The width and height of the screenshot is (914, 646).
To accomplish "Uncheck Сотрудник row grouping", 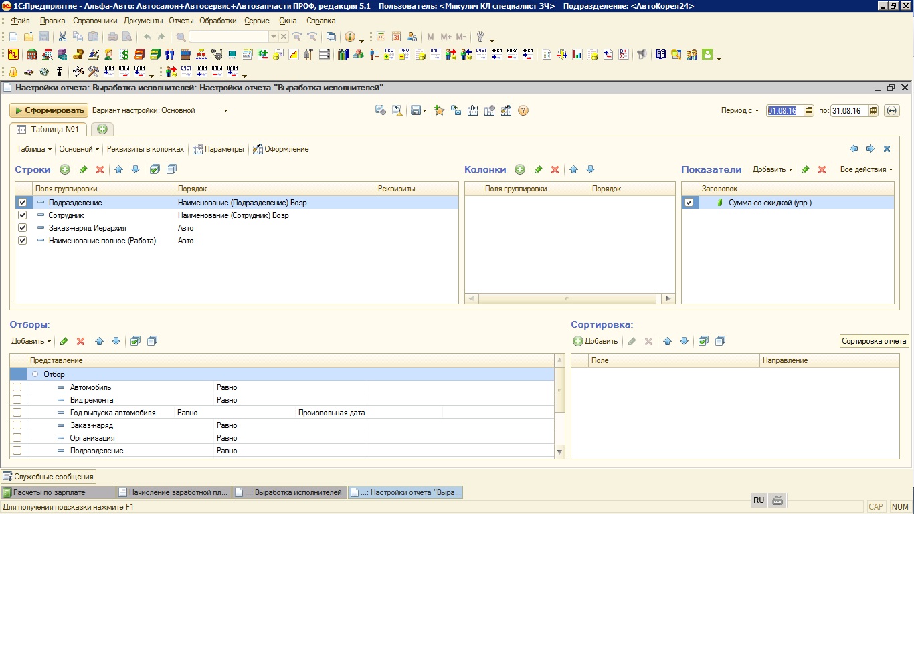I will 22,215.
